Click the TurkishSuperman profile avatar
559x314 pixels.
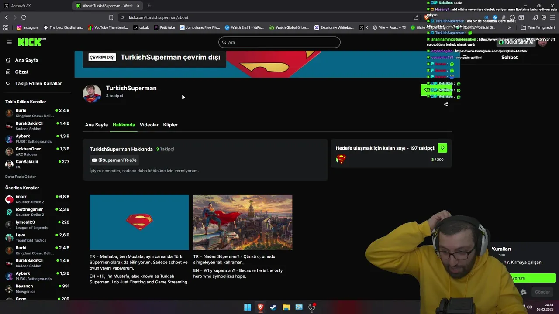[92, 94]
